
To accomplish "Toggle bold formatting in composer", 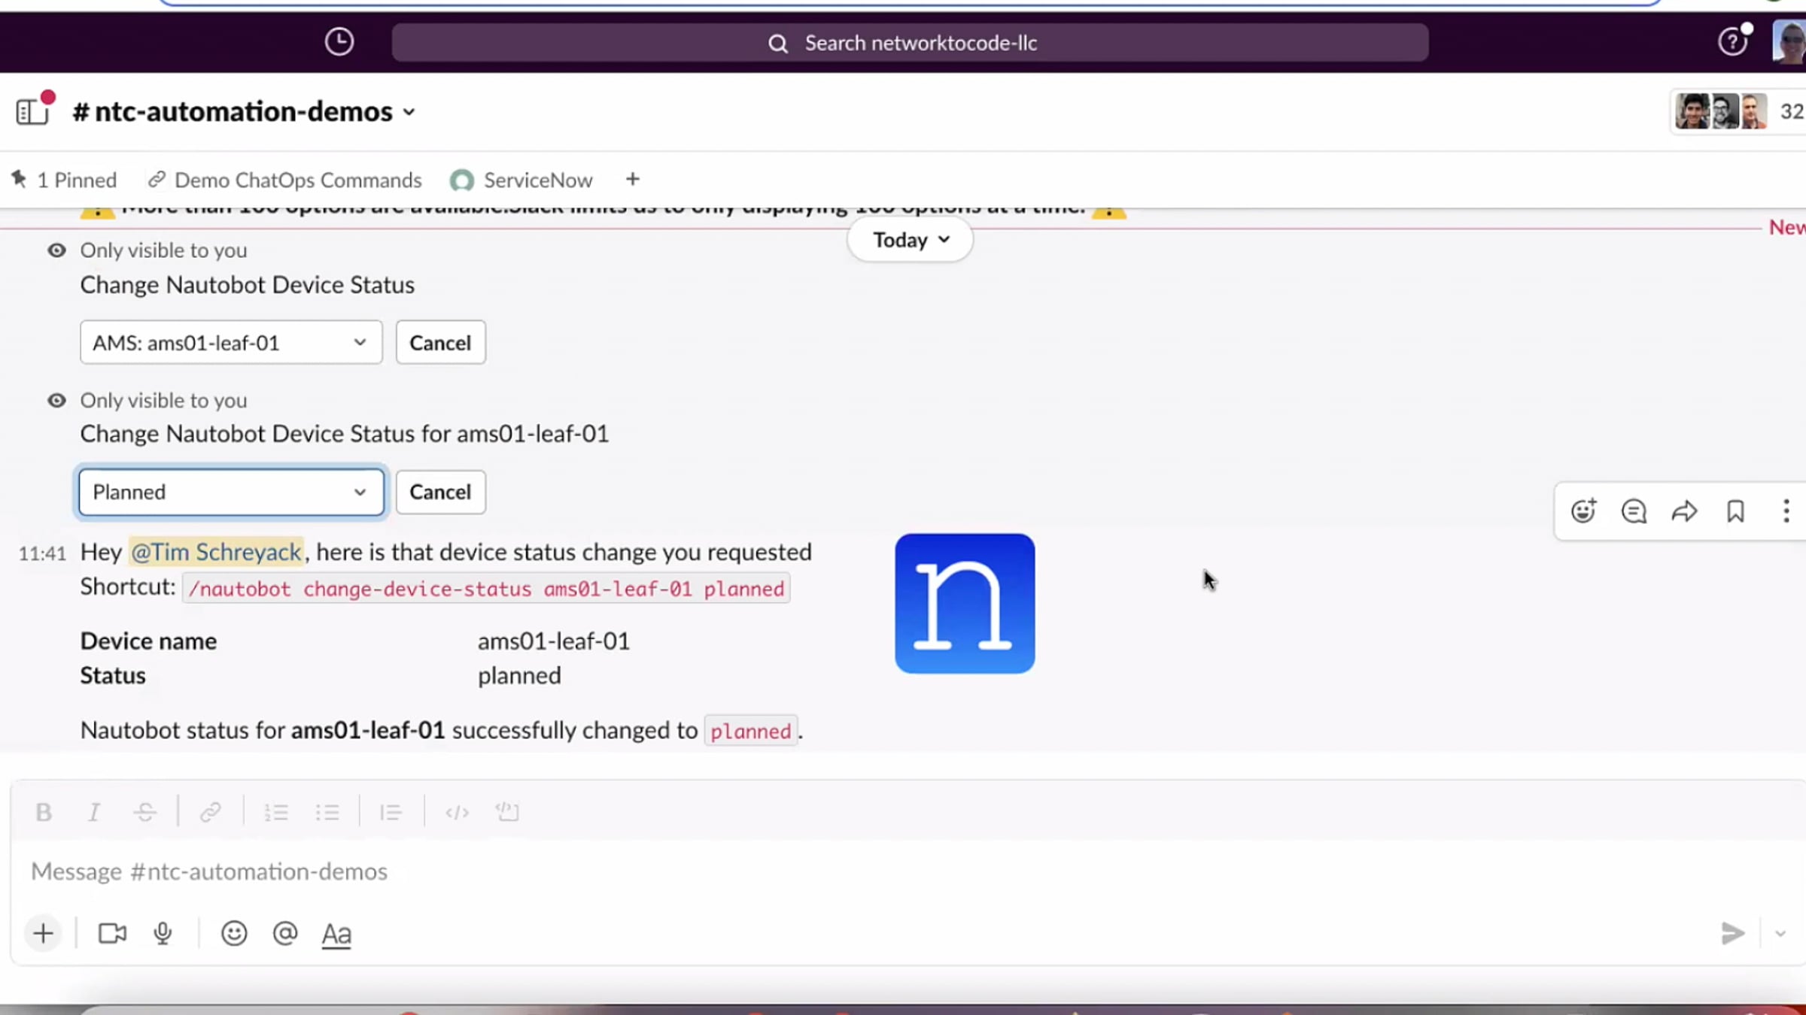I will tap(44, 812).
